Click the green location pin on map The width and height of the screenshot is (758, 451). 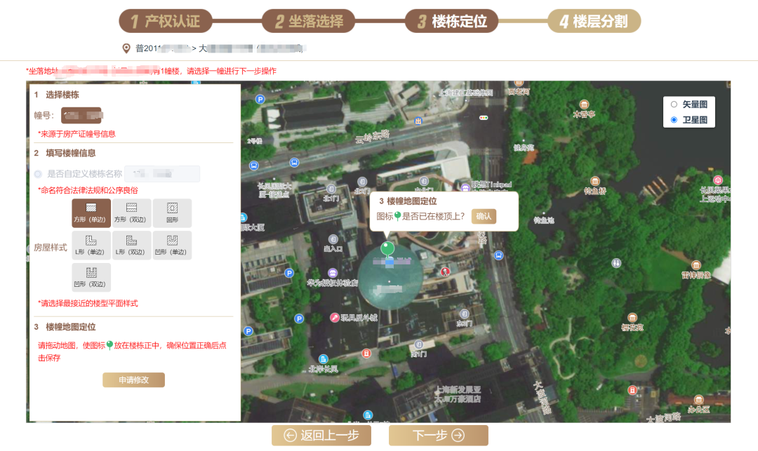[x=386, y=248]
